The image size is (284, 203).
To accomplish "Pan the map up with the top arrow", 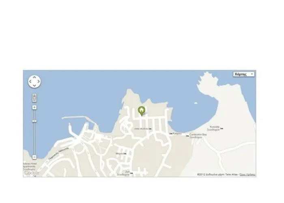I will pos(34,77).
